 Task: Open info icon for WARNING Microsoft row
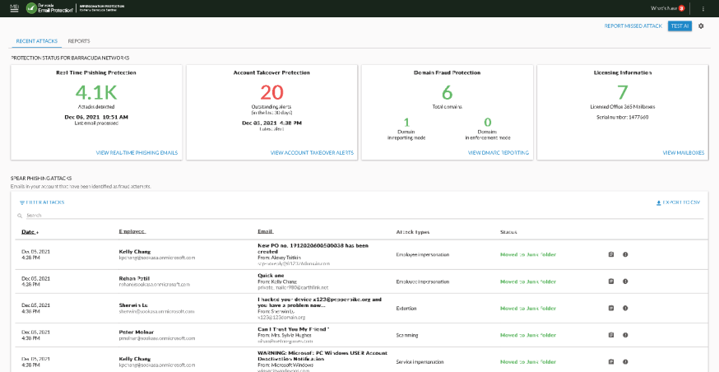[625, 362]
